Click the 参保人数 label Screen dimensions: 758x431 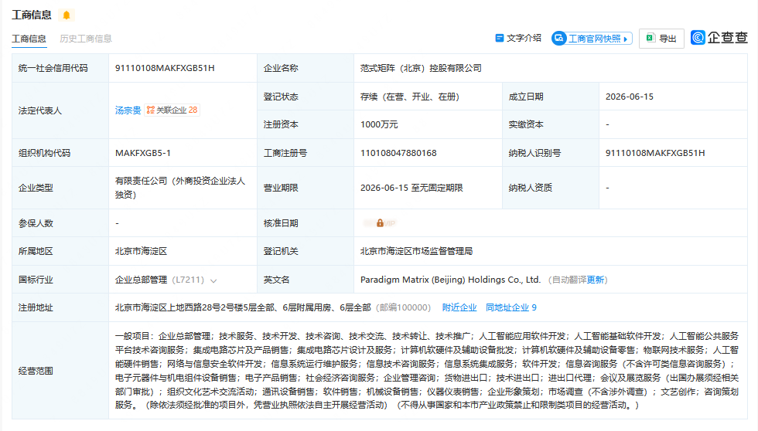coord(36,223)
